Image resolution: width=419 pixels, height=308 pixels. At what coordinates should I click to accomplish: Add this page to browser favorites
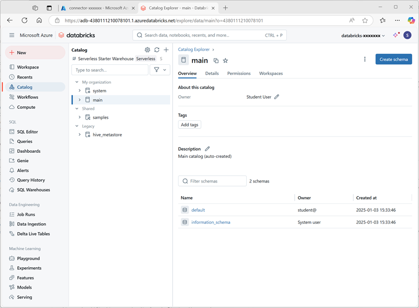click(365, 20)
